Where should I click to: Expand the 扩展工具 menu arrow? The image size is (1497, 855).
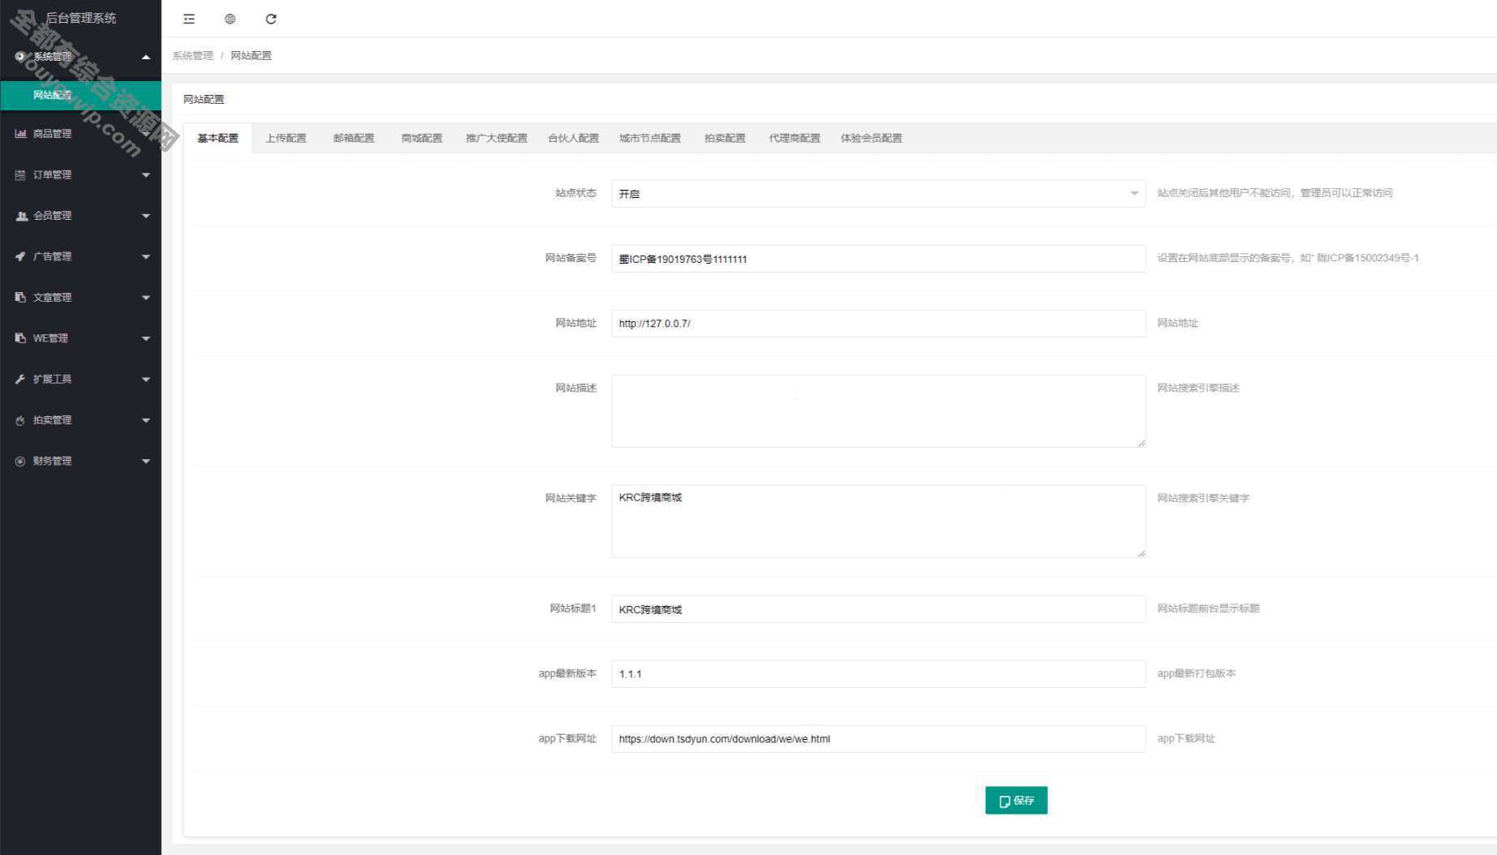coord(146,379)
